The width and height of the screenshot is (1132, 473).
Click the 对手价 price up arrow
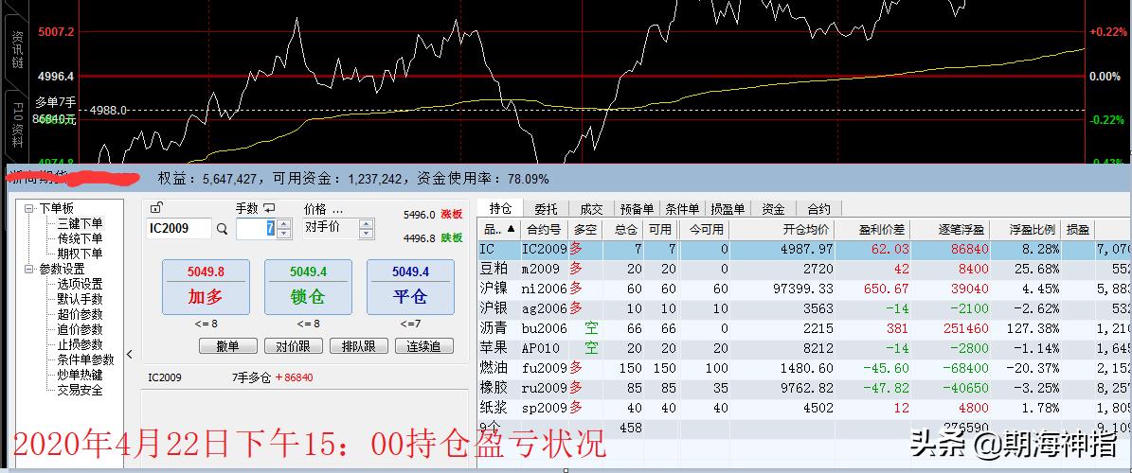(x=367, y=223)
